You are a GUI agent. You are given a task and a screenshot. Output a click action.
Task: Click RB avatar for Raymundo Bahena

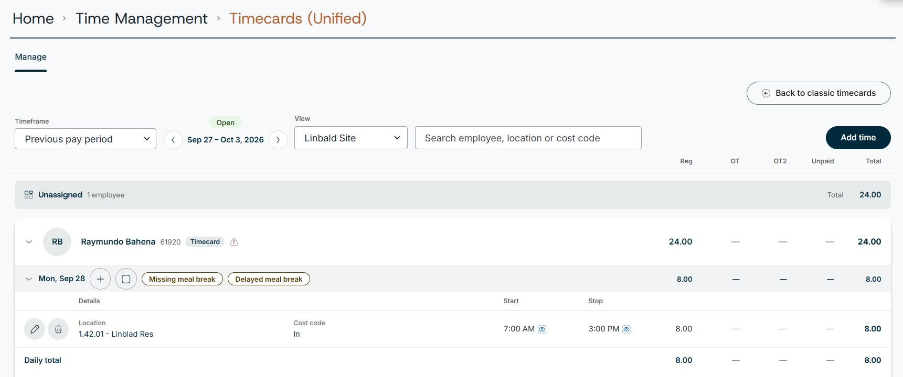tap(57, 242)
